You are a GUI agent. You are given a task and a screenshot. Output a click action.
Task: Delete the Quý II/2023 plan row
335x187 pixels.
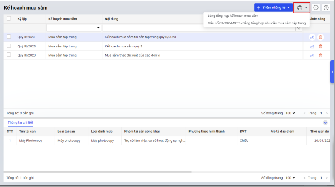[x=320, y=37]
